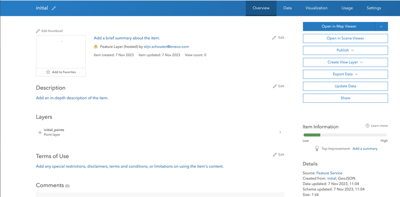Open the Publish dropdown
Viewport: 400px width, 197px height.
[345, 50]
